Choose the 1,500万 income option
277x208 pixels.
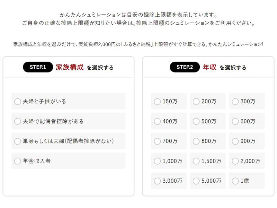click(x=196, y=161)
